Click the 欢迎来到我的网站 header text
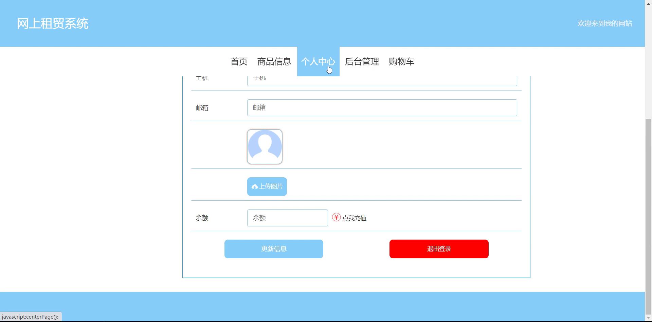This screenshot has width=652, height=322. tap(604, 23)
